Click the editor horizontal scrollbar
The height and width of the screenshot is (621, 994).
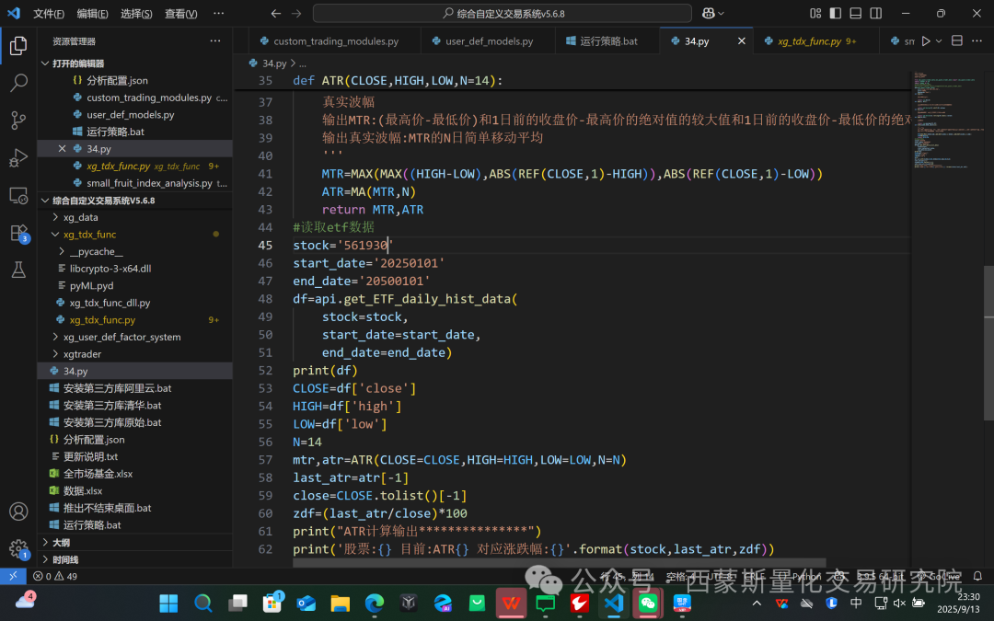pyautogui.click(x=560, y=563)
